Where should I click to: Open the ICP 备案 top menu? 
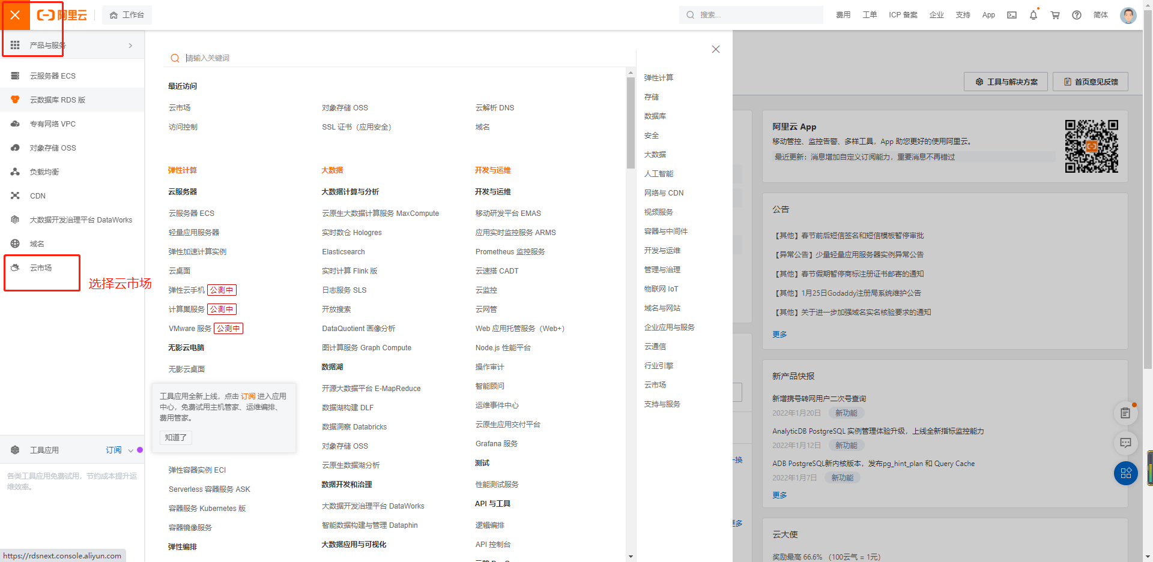click(x=903, y=15)
